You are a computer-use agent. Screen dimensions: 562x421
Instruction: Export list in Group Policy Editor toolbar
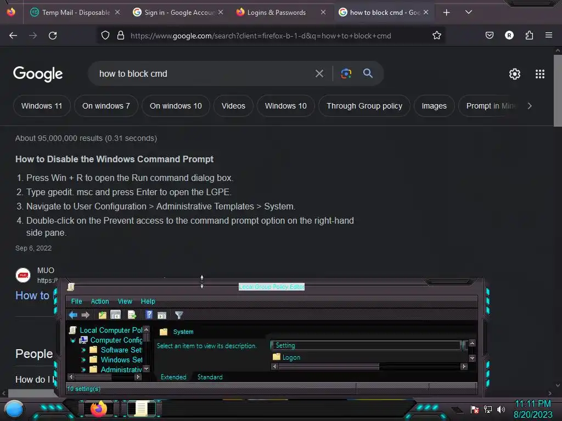[132, 315]
